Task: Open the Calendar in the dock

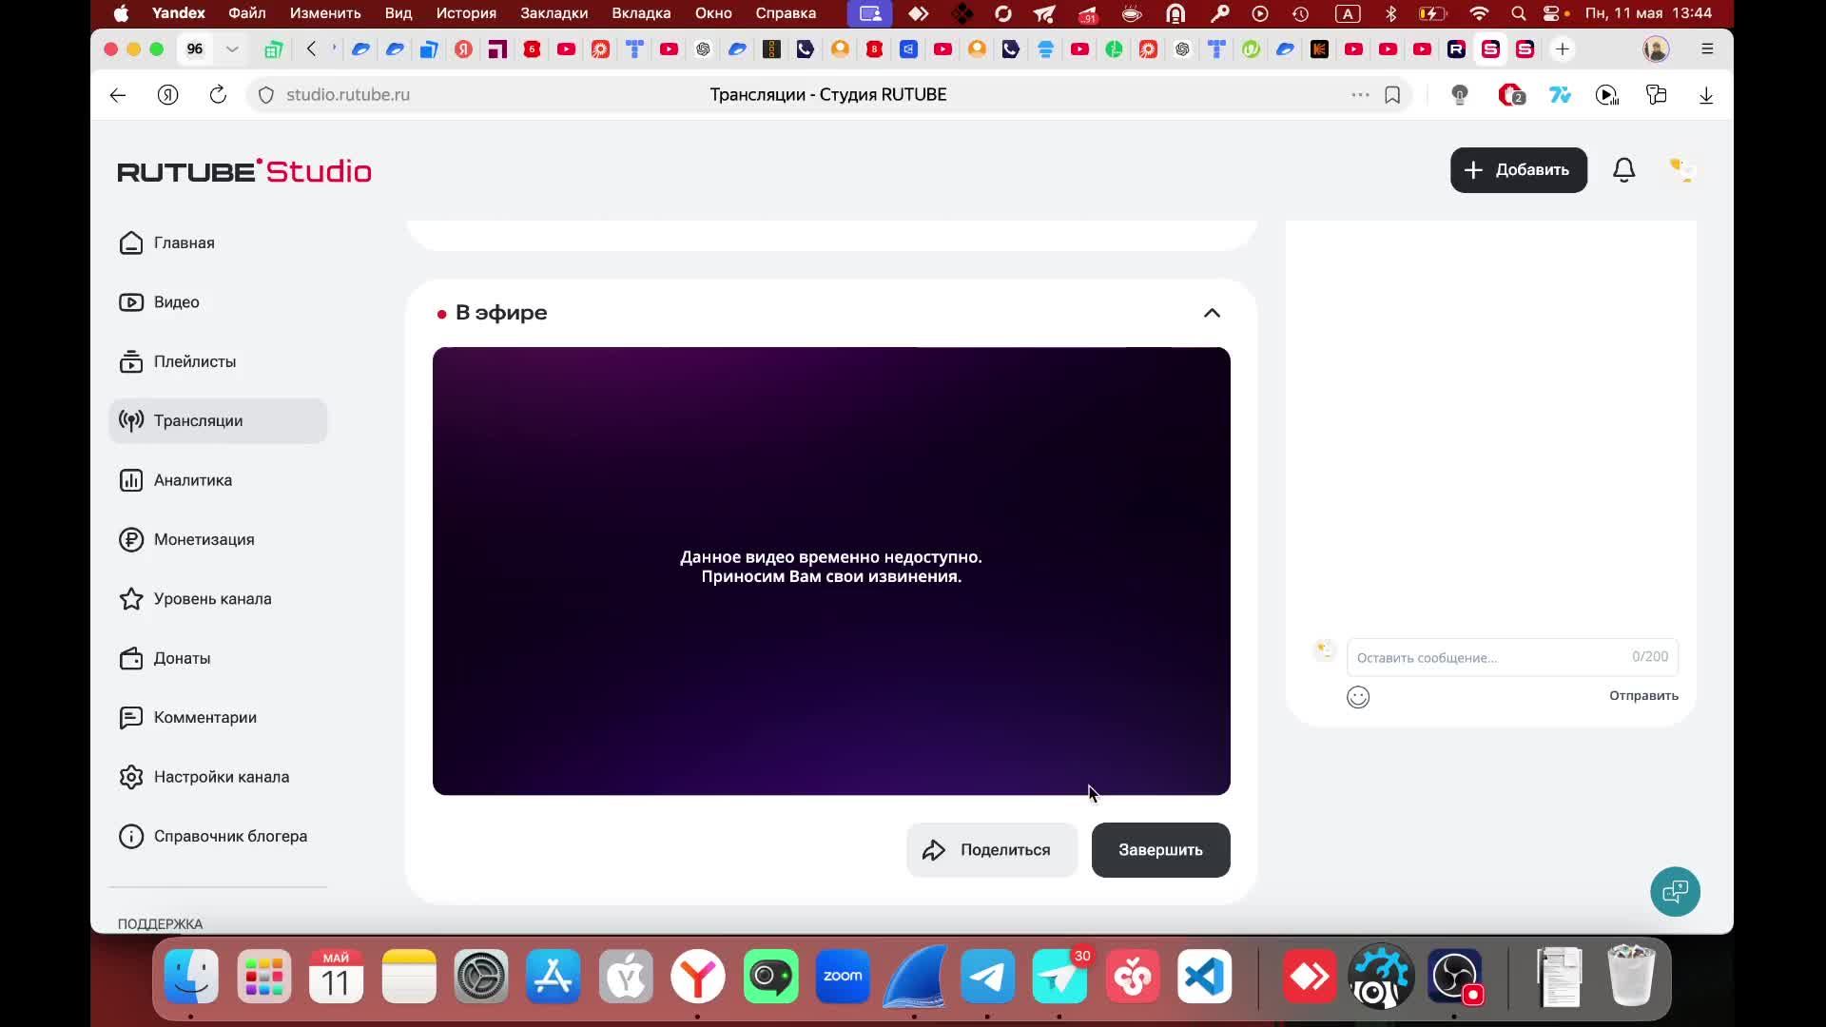Action: click(336, 977)
